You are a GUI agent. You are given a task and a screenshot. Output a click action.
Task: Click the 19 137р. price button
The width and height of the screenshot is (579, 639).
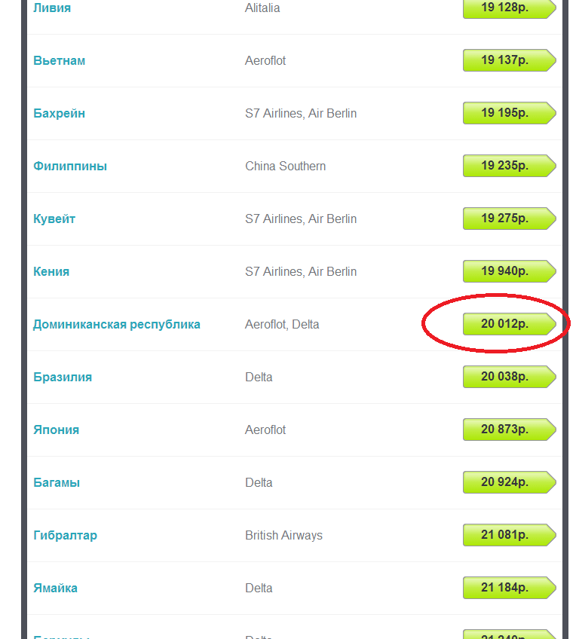coord(510,60)
